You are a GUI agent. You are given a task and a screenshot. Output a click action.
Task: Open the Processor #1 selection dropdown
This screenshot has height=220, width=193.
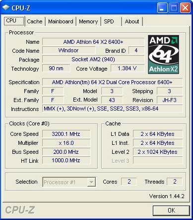[69, 182]
